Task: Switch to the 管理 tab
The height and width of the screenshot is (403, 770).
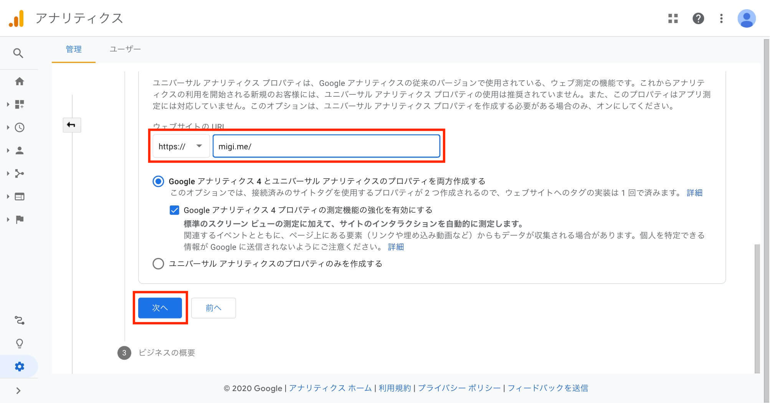Action: pos(74,49)
